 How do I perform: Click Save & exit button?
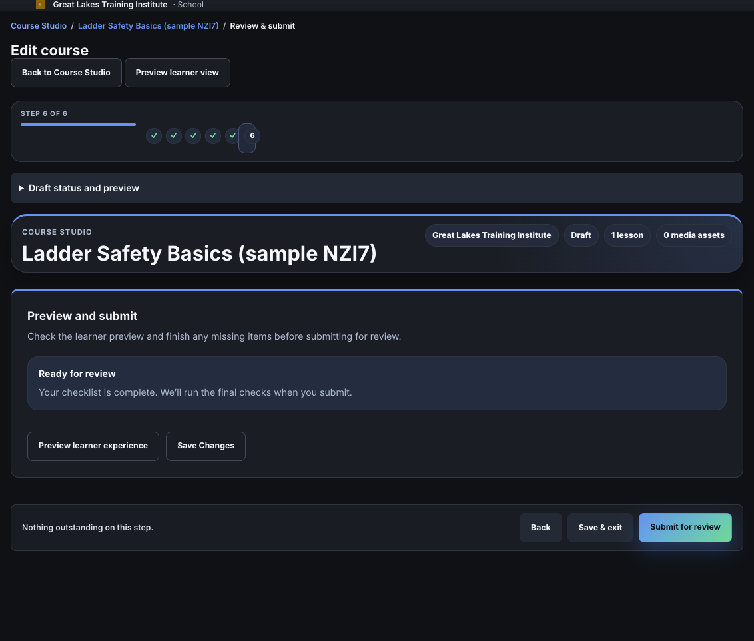coord(600,528)
